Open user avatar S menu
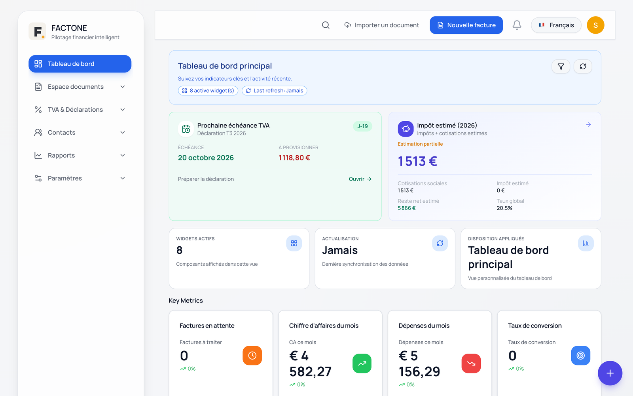Image resolution: width=633 pixels, height=396 pixels. 595,25
